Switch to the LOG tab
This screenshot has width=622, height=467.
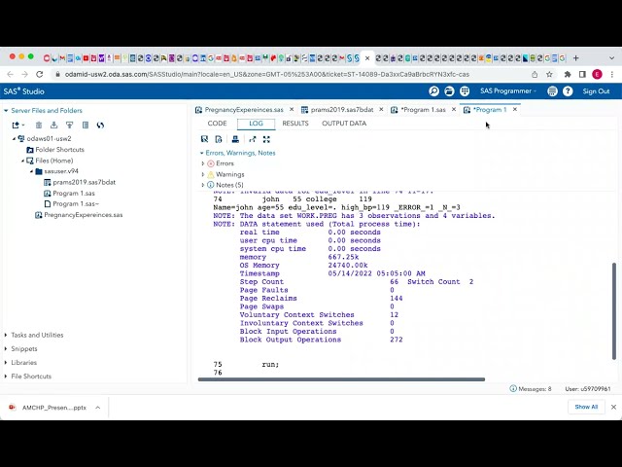[256, 124]
